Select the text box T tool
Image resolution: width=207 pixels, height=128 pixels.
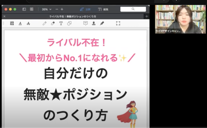click(61, 23)
